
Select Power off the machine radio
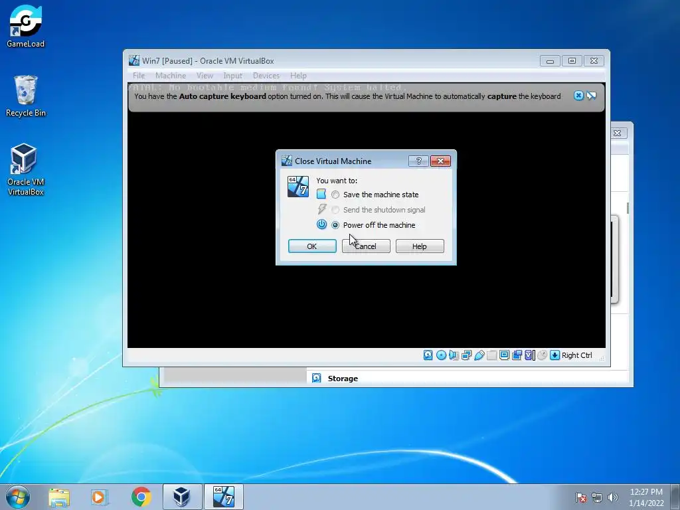[335, 225]
